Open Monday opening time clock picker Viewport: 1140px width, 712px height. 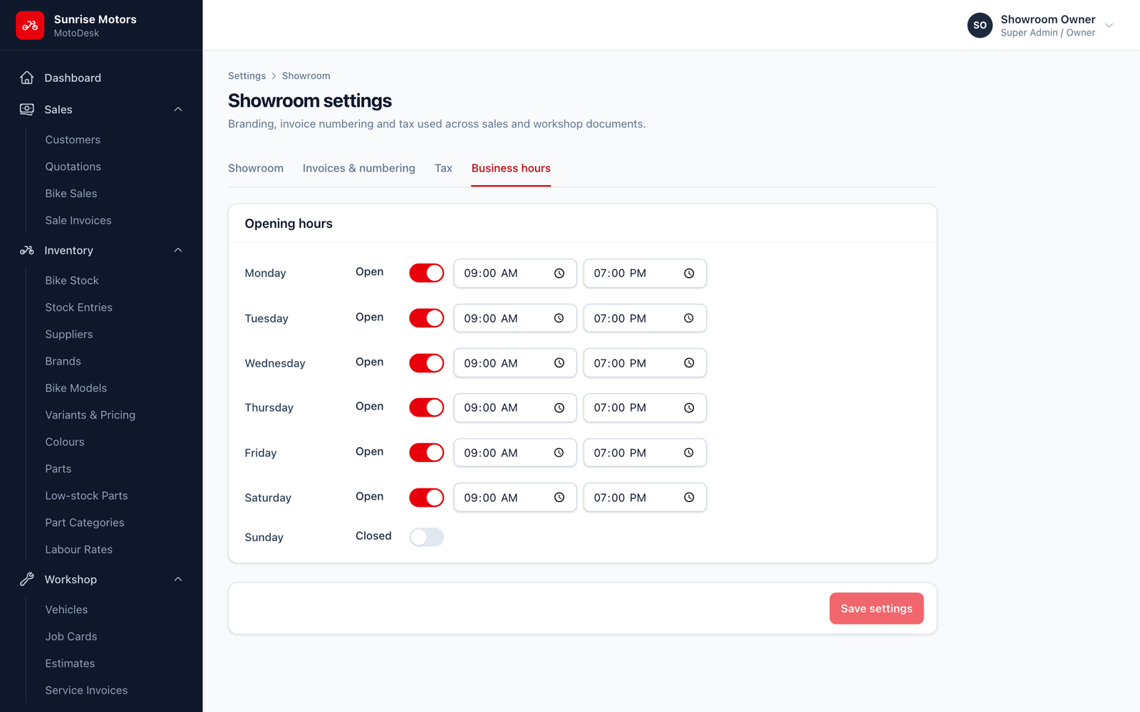559,273
